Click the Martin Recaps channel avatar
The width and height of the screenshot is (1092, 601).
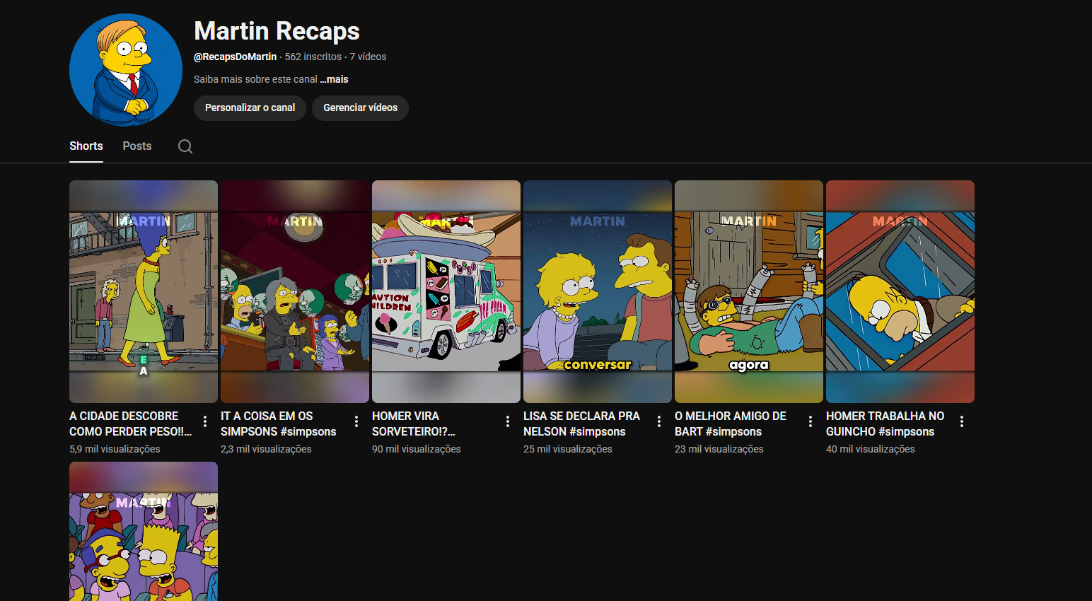tap(126, 70)
